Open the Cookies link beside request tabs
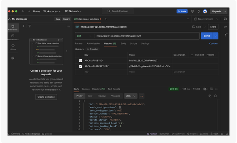This screenshot has width=237, height=143. pyautogui.click(x=213, y=44)
